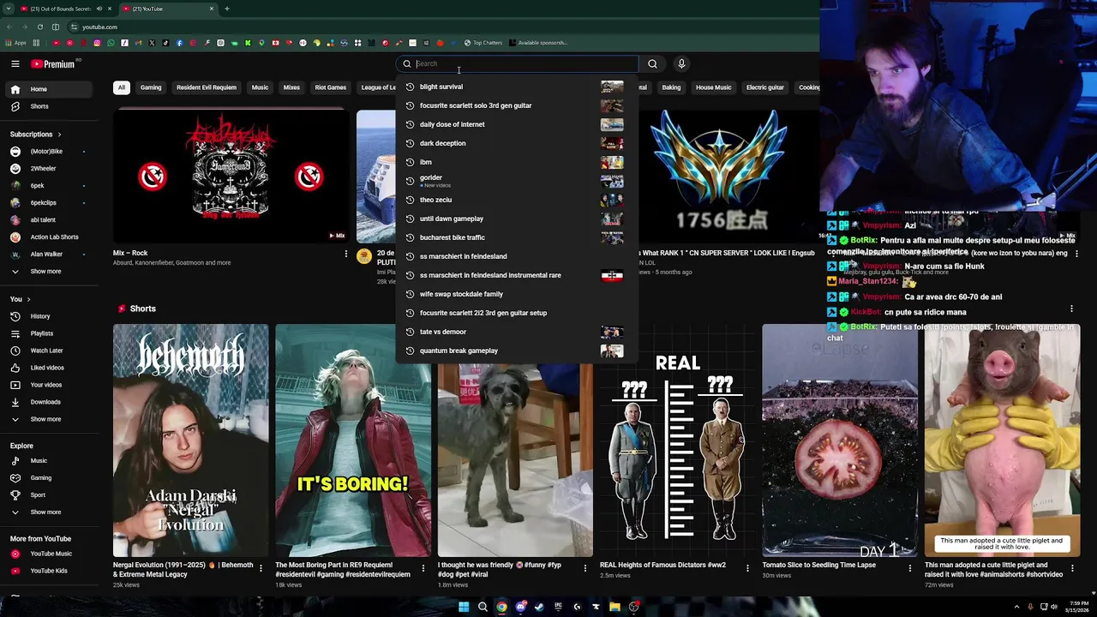Open Your videos page
This screenshot has height=617, width=1097.
point(50,385)
